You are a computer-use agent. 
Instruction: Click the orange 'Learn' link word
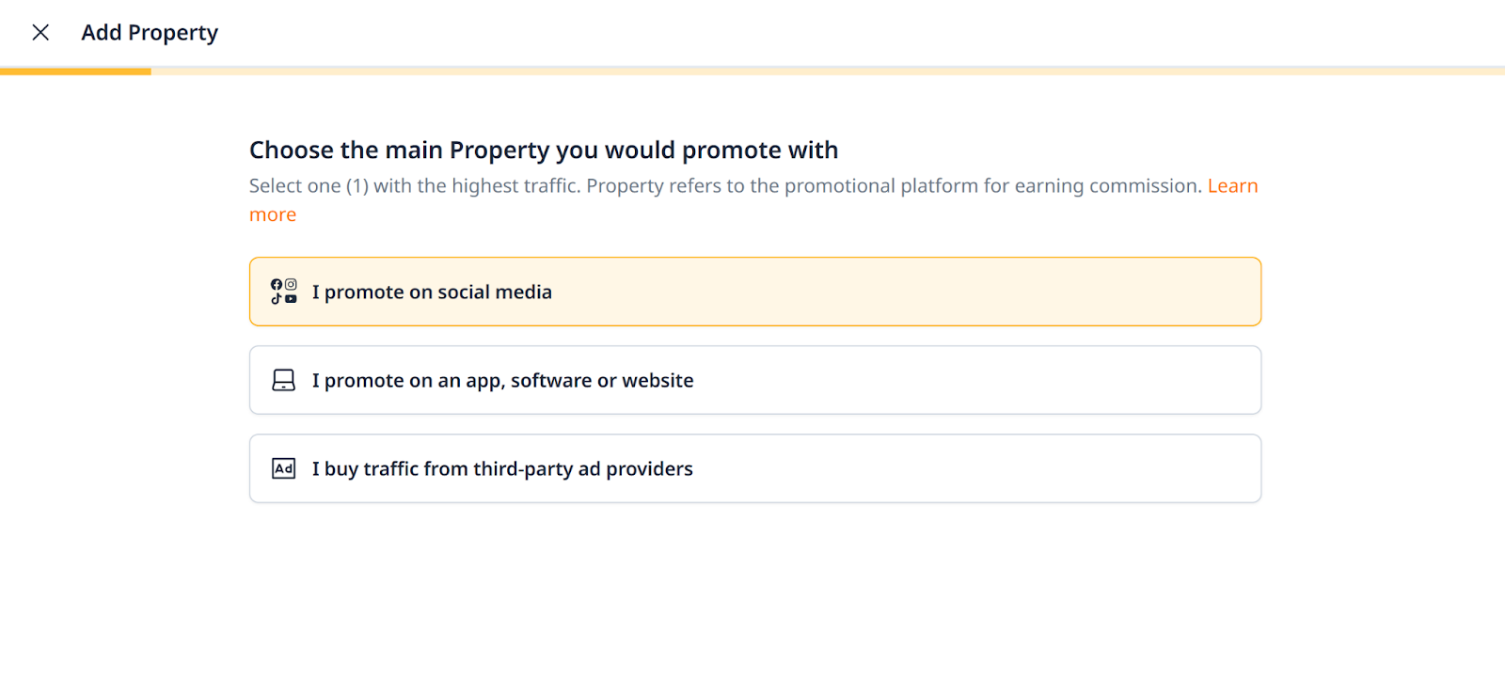(x=1232, y=186)
